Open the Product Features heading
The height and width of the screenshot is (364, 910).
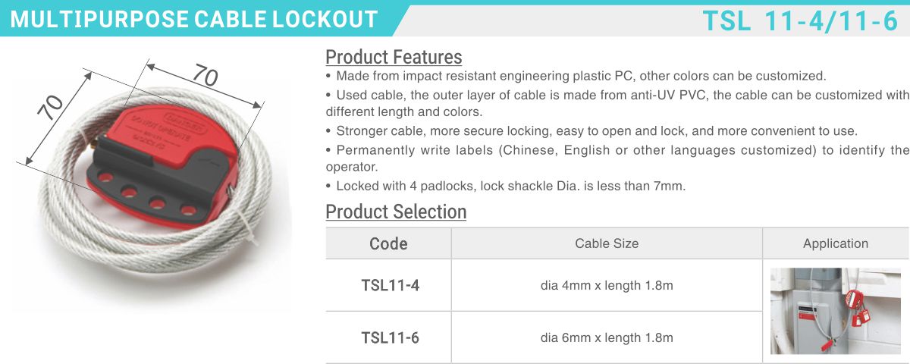tap(394, 57)
